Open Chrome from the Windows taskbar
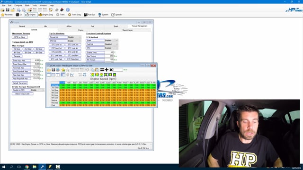 tap(27, 167)
